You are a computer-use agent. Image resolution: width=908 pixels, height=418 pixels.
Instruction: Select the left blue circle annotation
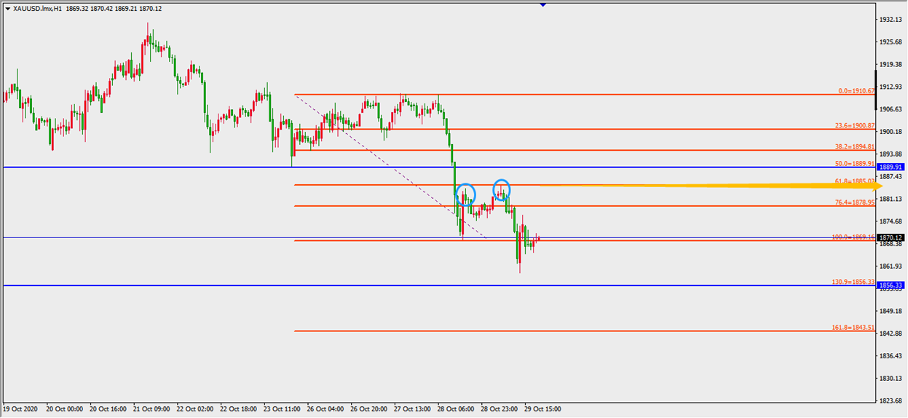(x=465, y=194)
